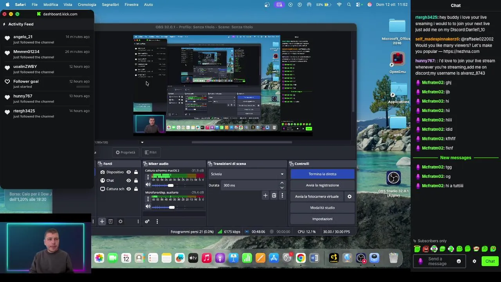Add a scene transition with plus icon
Viewport: 501px width, 282px height.
265,195
